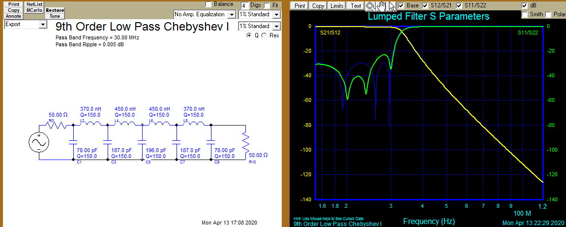
Task: Select the Res radio button
Action: tap(265, 35)
